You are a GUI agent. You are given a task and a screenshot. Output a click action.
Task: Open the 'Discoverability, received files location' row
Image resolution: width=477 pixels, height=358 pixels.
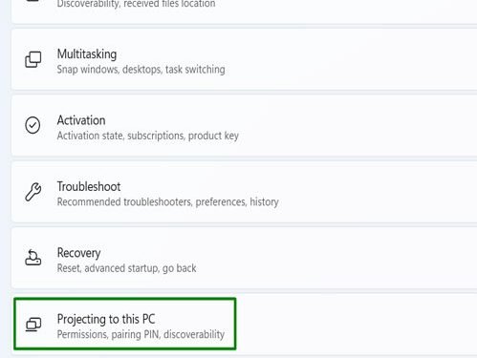coord(244,10)
